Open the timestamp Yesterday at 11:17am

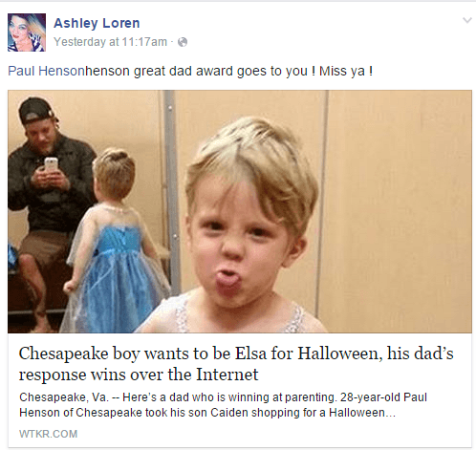click(110, 42)
